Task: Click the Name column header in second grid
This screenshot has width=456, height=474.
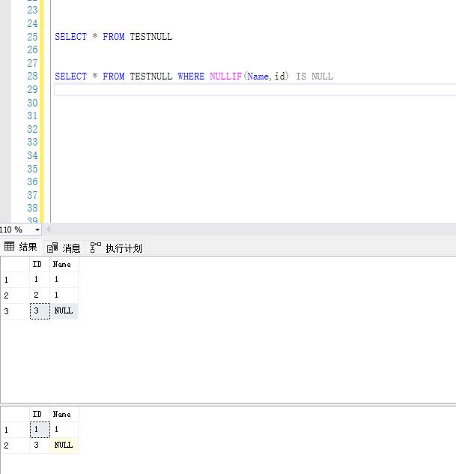Action: pyautogui.click(x=63, y=414)
